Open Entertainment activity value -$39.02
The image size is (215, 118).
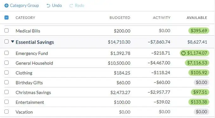click(x=162, y=102)
